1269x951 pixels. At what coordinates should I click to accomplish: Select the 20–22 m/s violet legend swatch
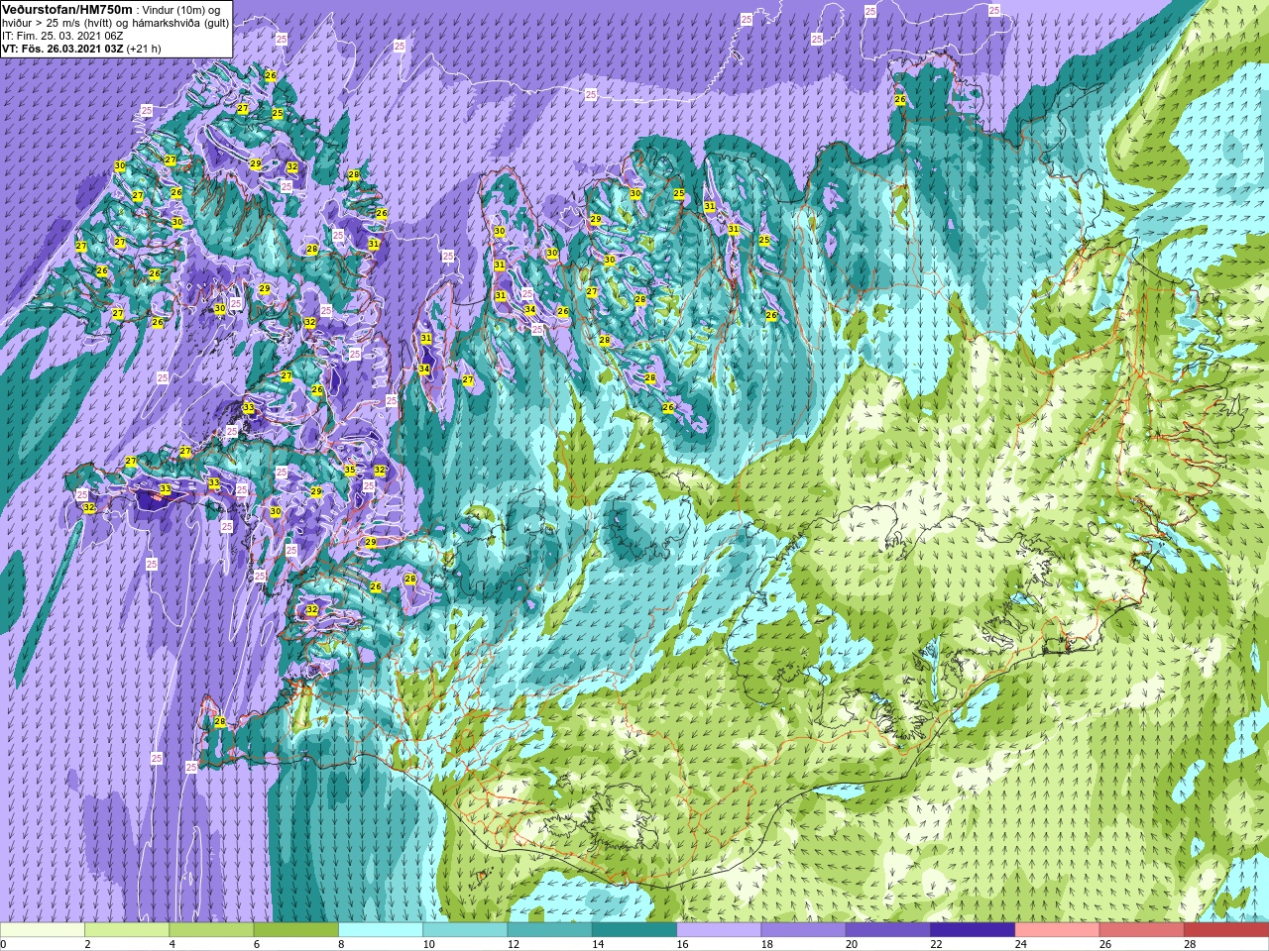[x=887, y=930]
